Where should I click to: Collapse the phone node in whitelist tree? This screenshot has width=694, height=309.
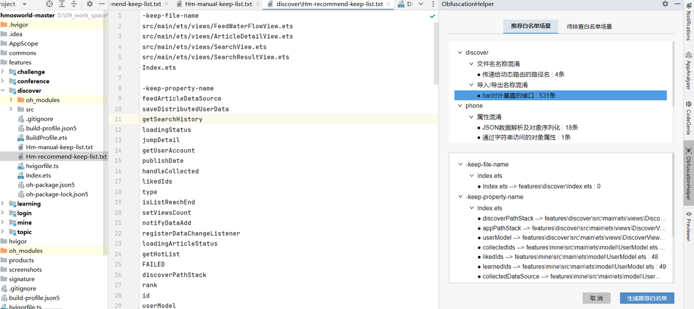tap(460, 106)
